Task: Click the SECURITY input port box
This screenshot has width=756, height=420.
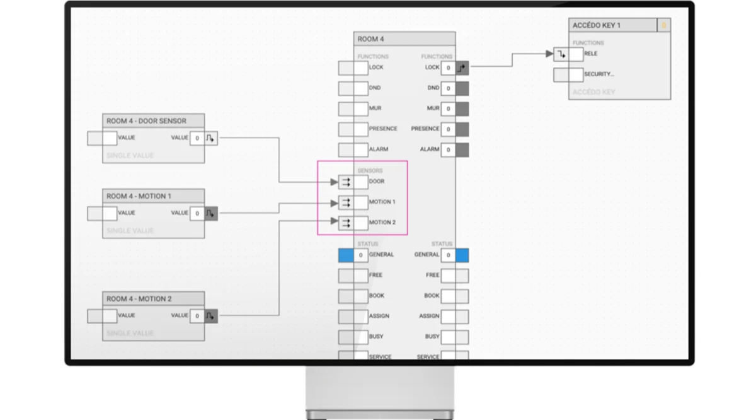Action: (x=568, y=75)
